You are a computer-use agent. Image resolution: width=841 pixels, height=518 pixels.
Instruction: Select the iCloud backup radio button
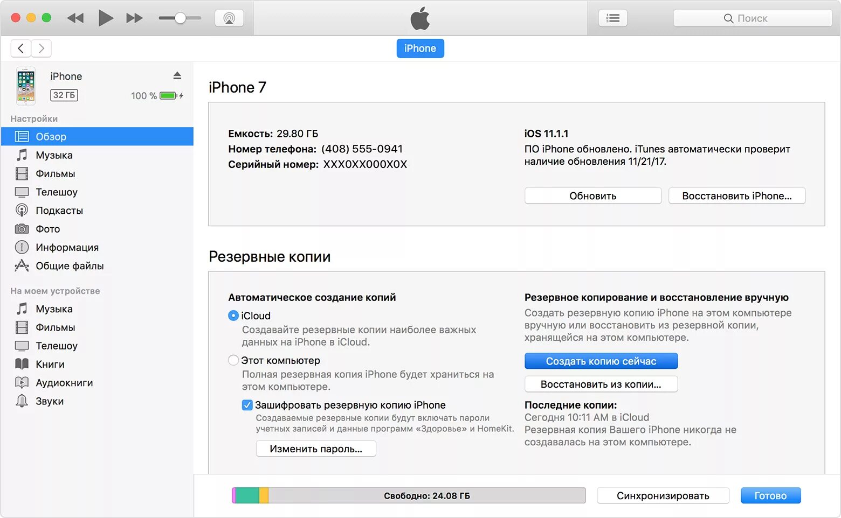tap(233, 316)
